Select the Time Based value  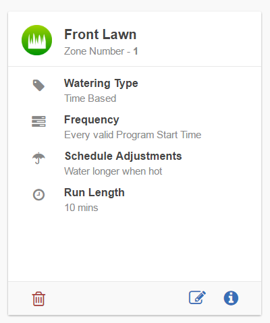click(90, 98)
